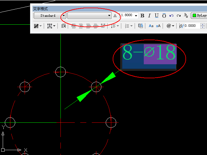Click the 文字格式 toolbar title bar

point(120,9)
